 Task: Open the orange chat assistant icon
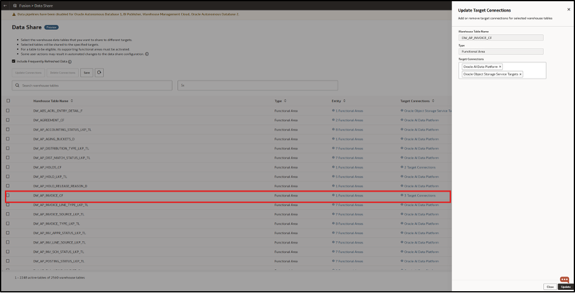coord(565,280)
